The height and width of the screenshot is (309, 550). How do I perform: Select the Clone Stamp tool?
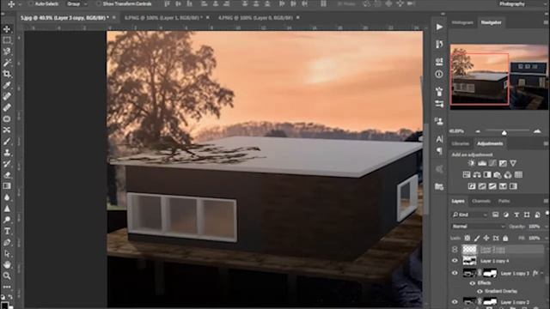click(x=7, y=153)
